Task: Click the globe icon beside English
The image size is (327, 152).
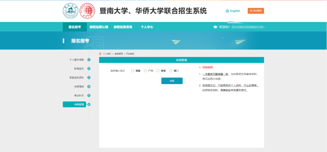Action: 227,11
